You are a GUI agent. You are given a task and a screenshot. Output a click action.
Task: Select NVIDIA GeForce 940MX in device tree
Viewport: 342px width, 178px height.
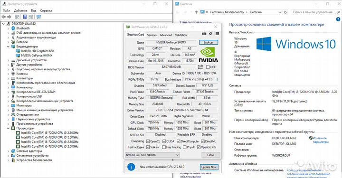(37, 56)
